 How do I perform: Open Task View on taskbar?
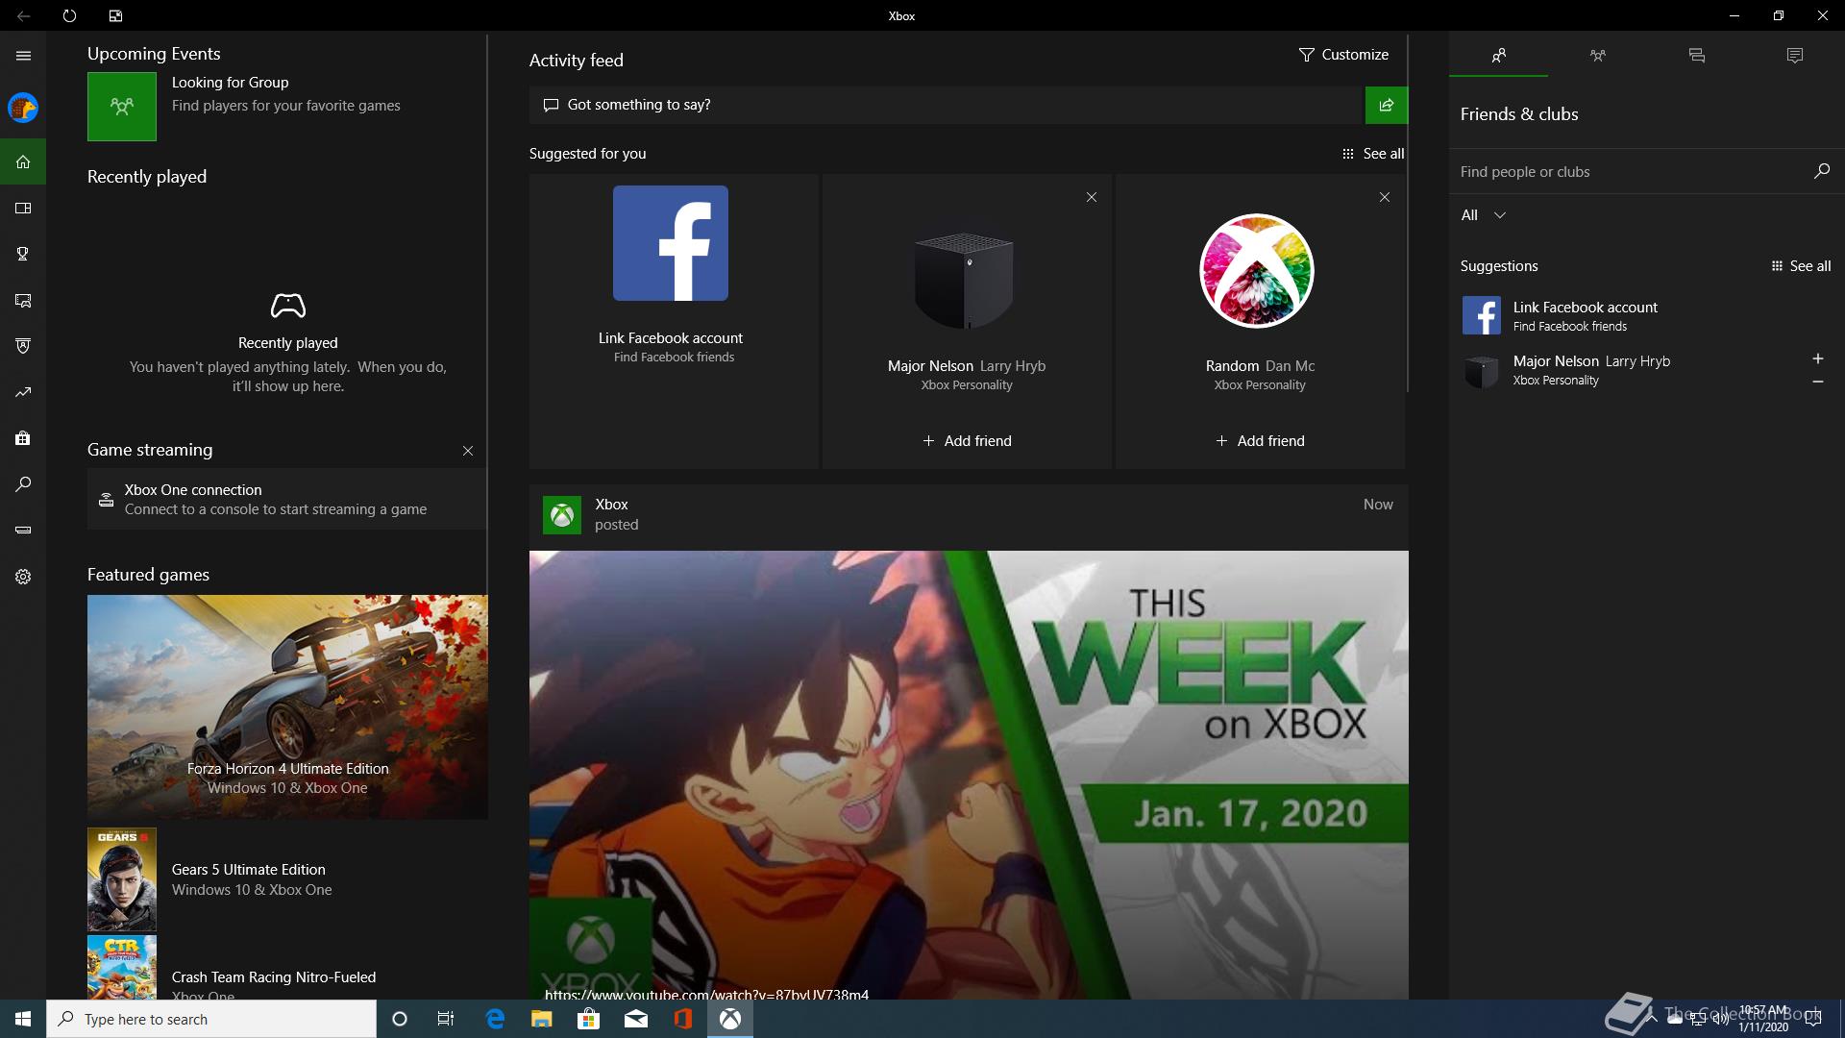coord(446,1019)
